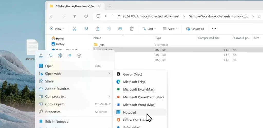Click the Compressed size column header
Image resolution: width=263 pixels, height=128 pixels.
pos(209,38)
